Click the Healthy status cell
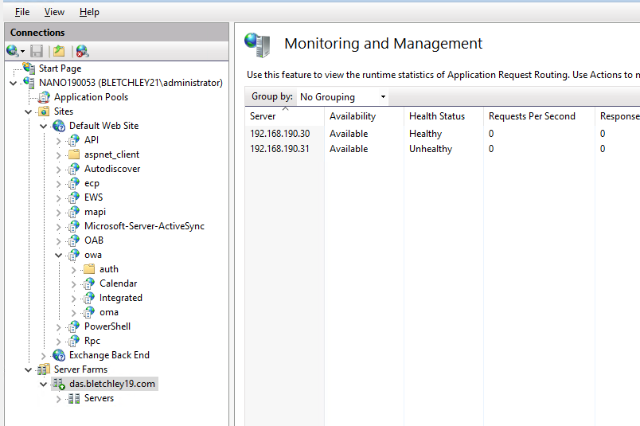This screenshot has width=640, height=426. (425, 134)
